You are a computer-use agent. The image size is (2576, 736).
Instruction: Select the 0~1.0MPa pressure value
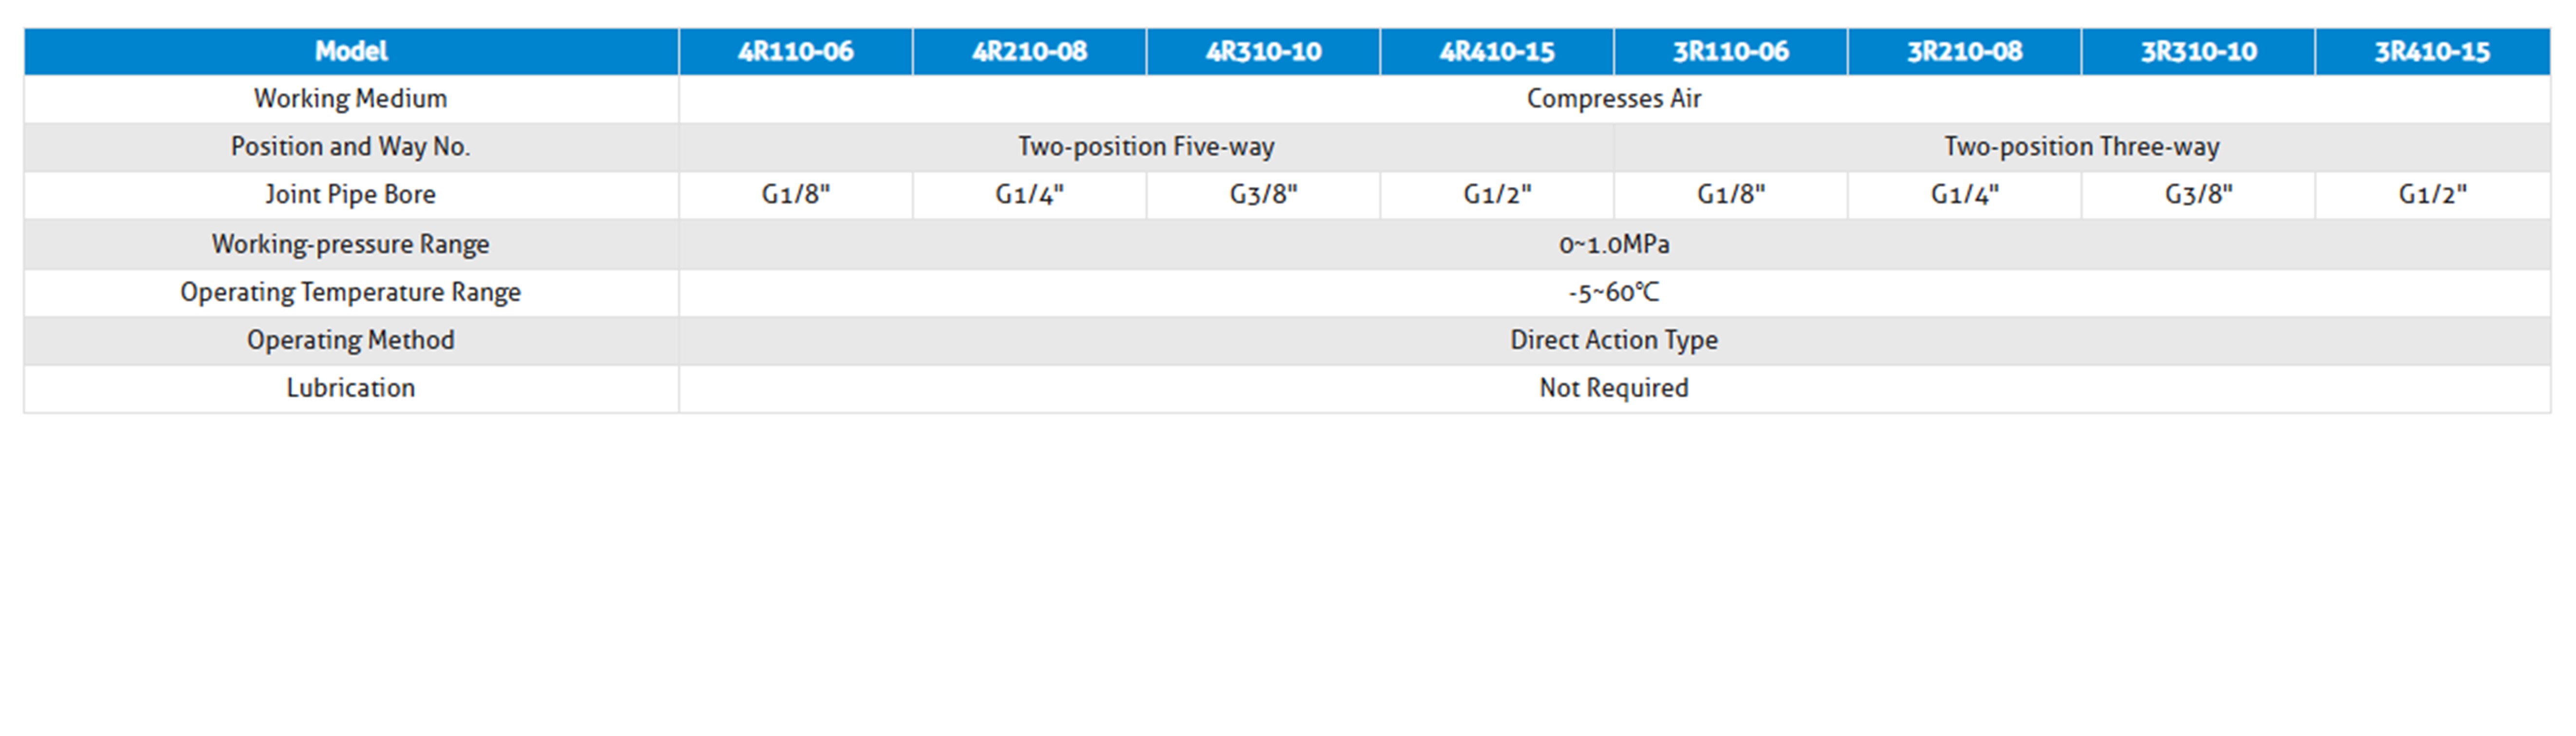coord(1614,244)
